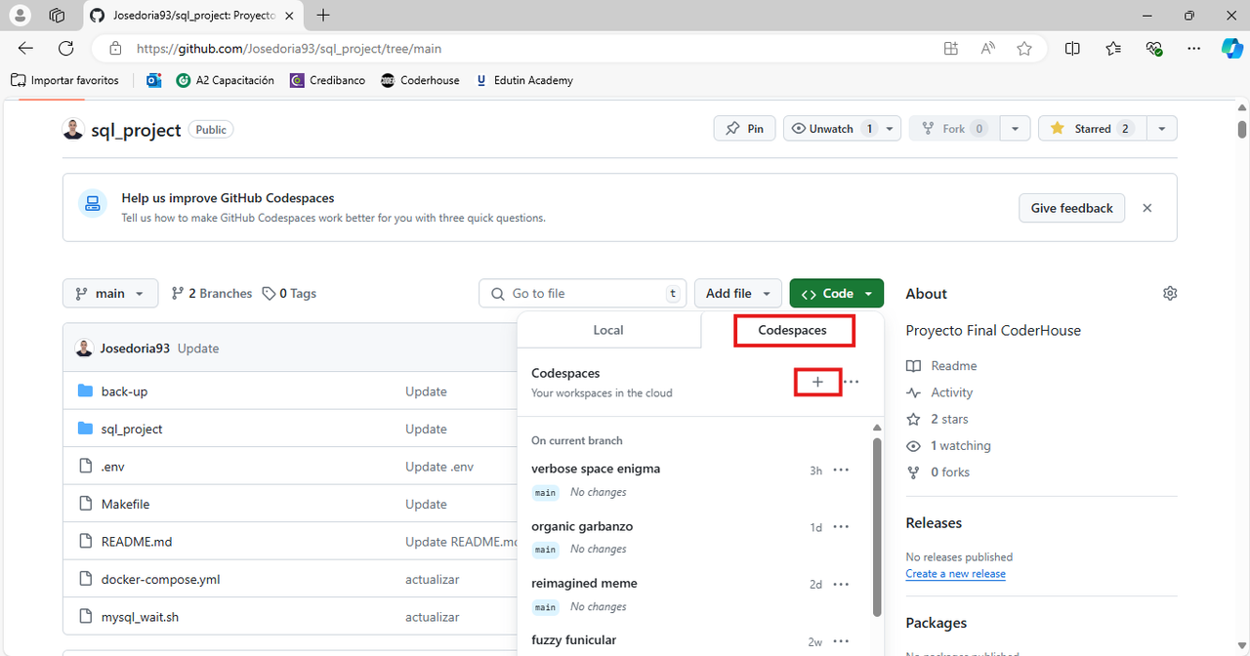1250x656 pixels.
Task: Open options for fuzzy funicular
Action: coord(841,641)
